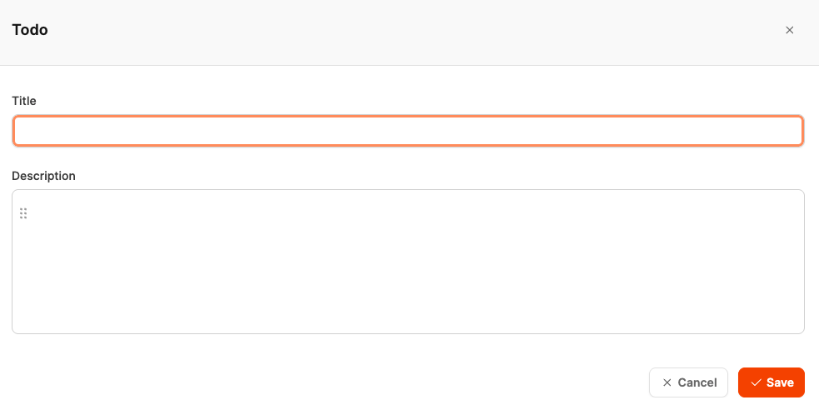819x410 pixels.
Task: Dismiss the todo form using Cancel
Action: (x=688, y=382)
